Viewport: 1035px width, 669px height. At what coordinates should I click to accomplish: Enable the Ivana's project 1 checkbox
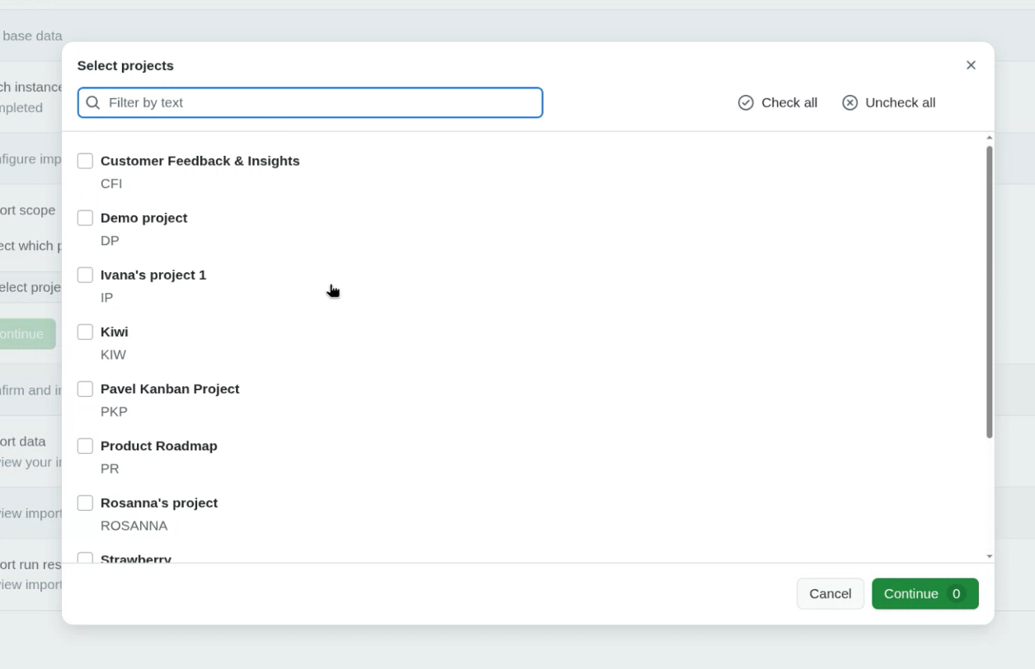85,274
